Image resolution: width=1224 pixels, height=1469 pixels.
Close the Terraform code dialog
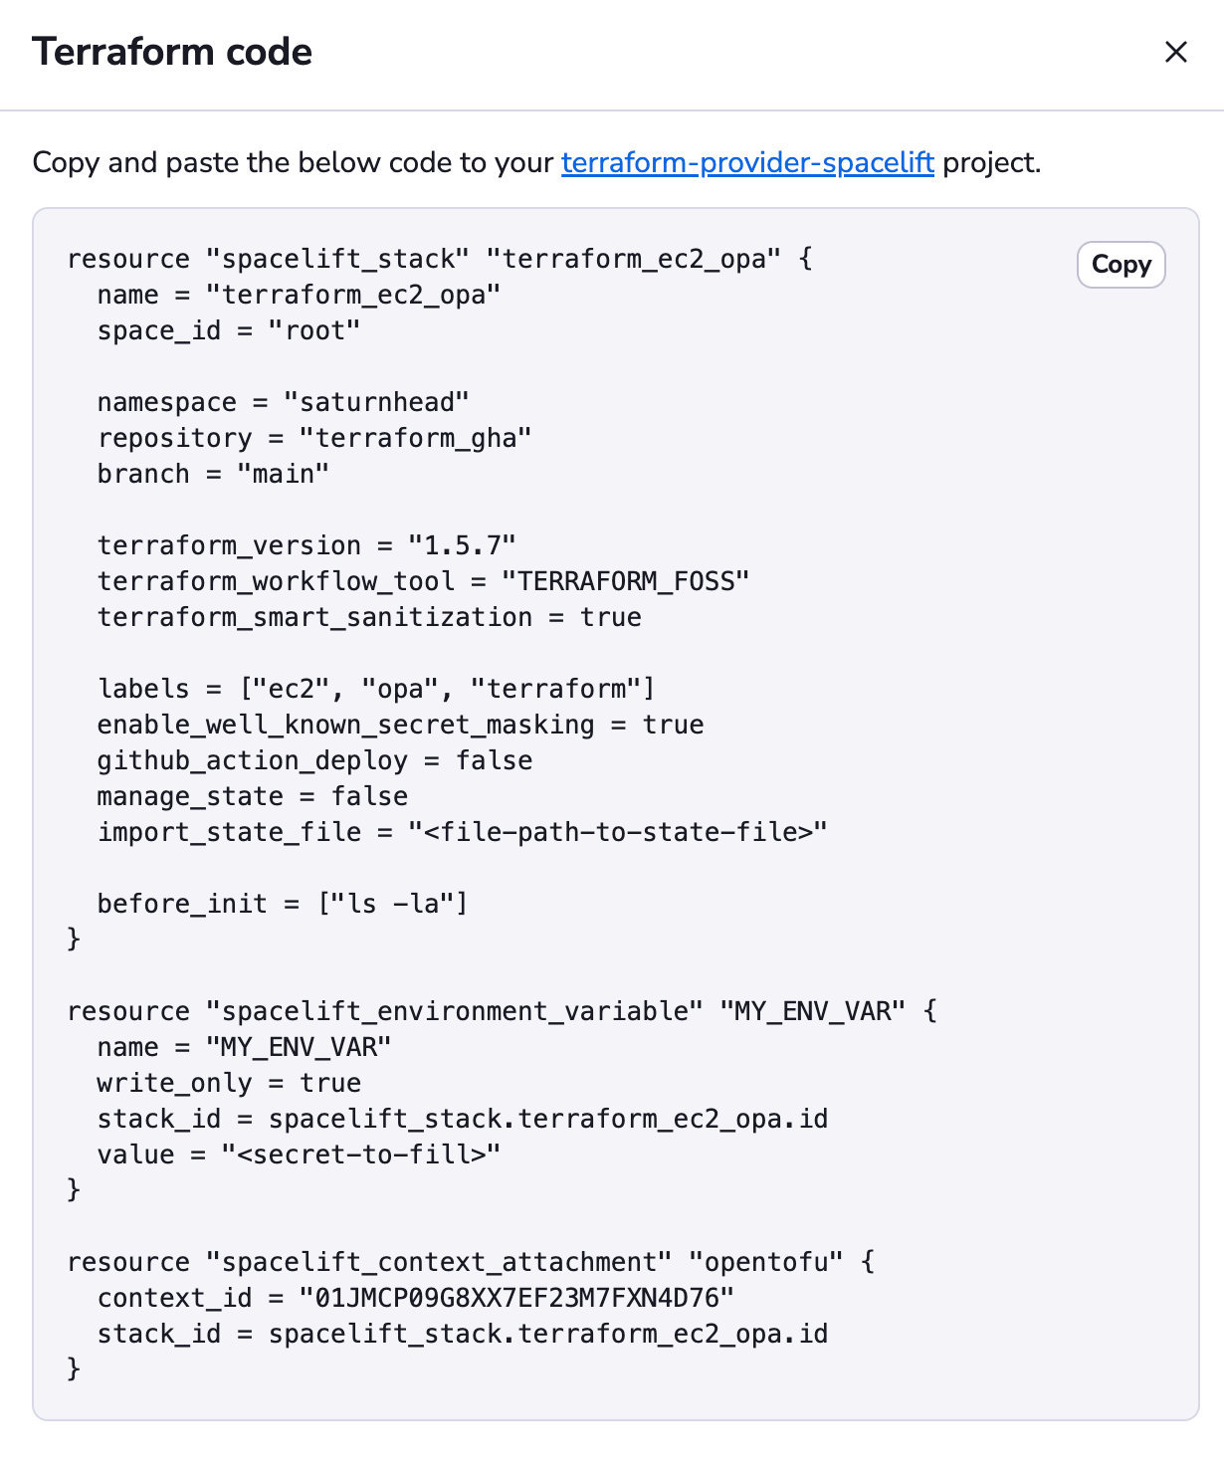click(x=1175, y=52)
